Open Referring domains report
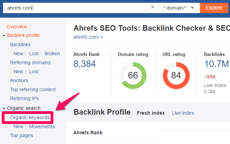The width and height of the screenshot is (230, 144). (30, 63)
